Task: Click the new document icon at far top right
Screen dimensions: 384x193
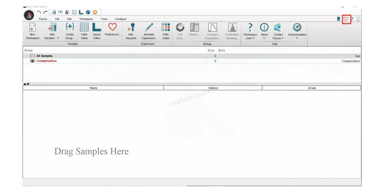Action: pos(359,19)
